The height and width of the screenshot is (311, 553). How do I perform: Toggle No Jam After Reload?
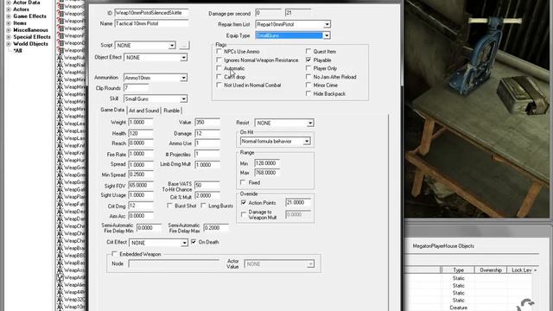click(308, 77)
